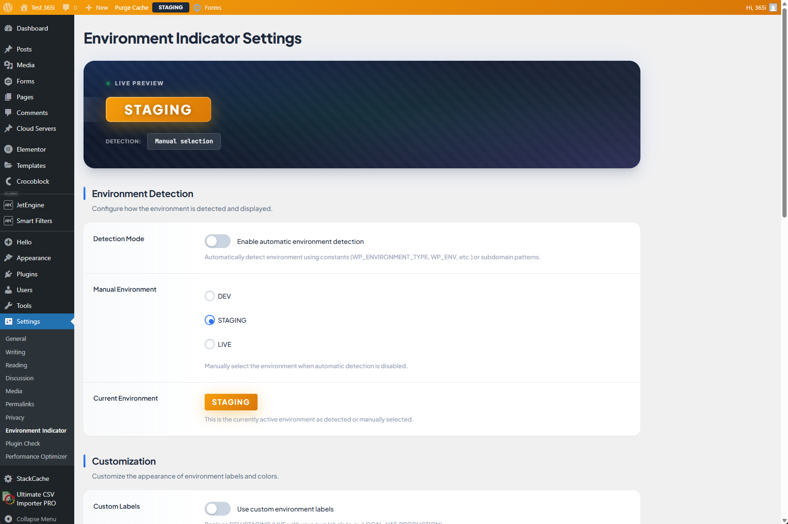Click the Manual selection detection button
Screen dimensions: 788x524
point(184,141)
